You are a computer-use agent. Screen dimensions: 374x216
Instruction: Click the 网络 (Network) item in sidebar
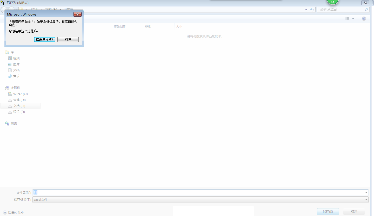[14, 124]
